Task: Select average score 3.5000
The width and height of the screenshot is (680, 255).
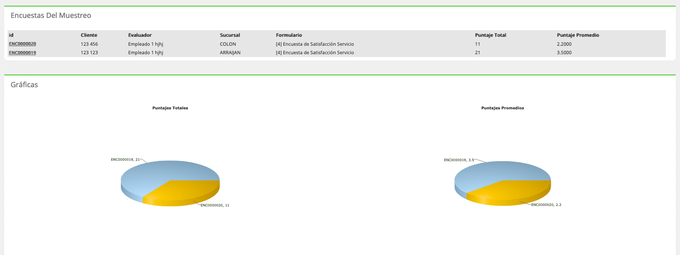Action: pos(564,53)
